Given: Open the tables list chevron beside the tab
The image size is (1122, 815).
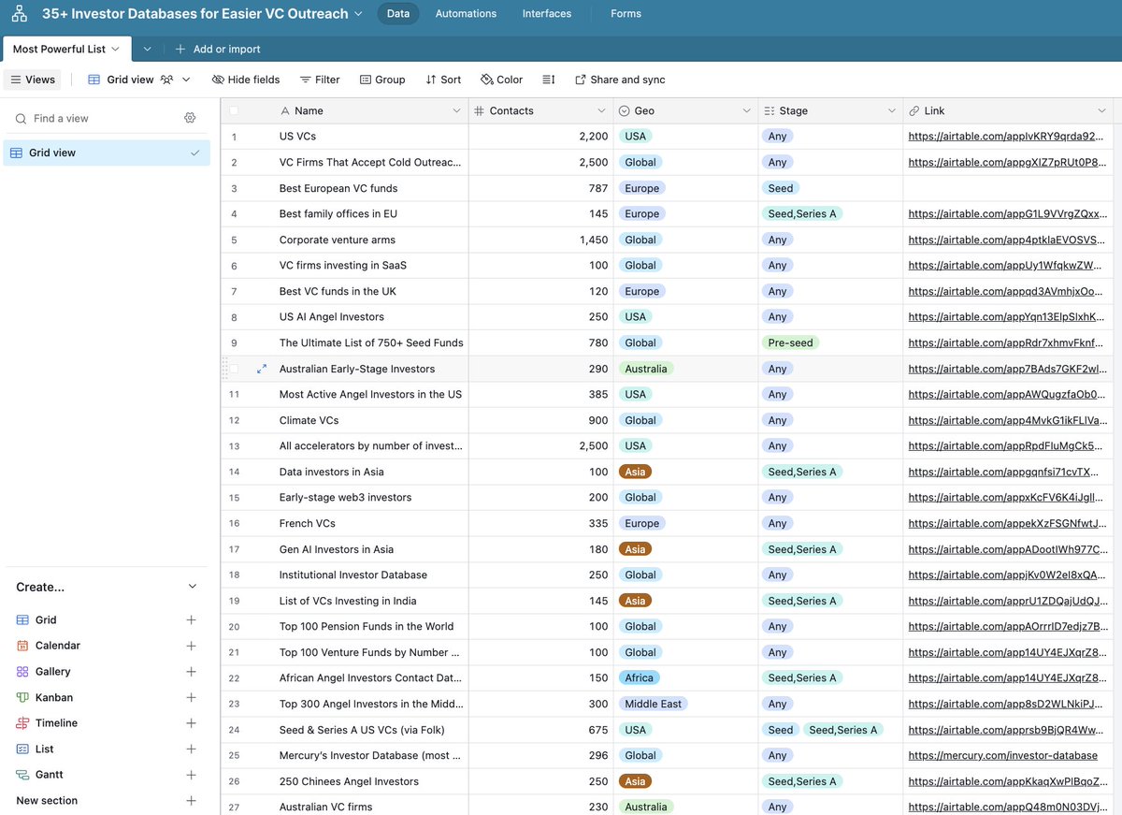Looking at the screenshot, I should 147,49.
